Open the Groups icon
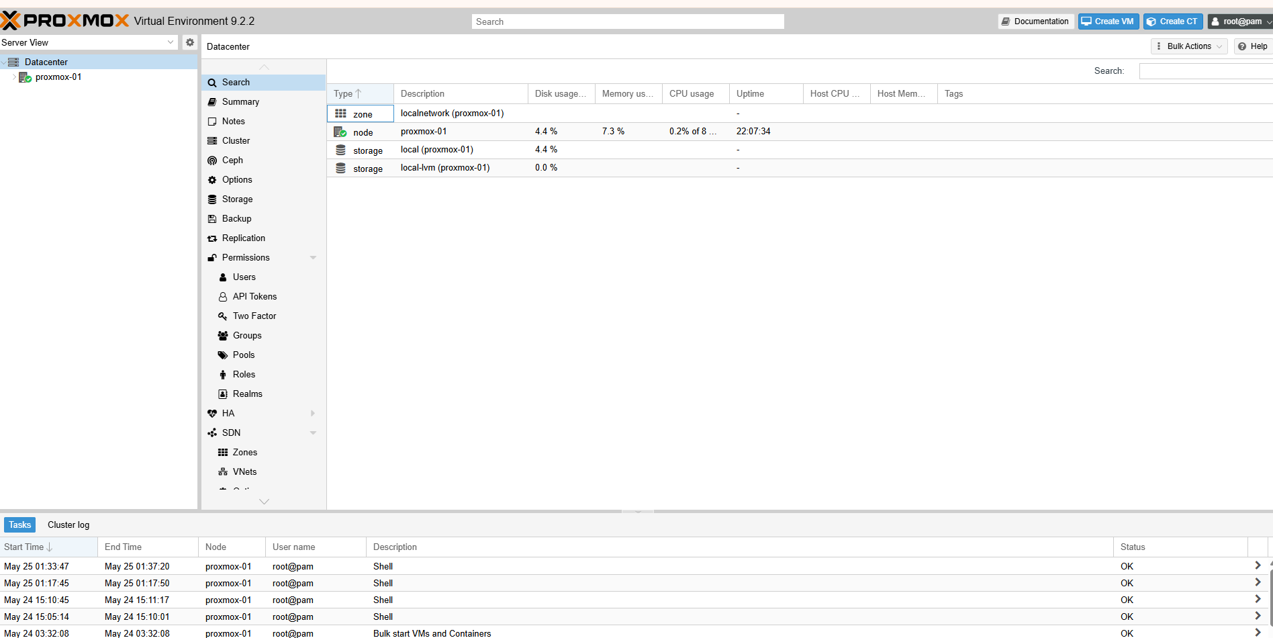 point(223,336)
